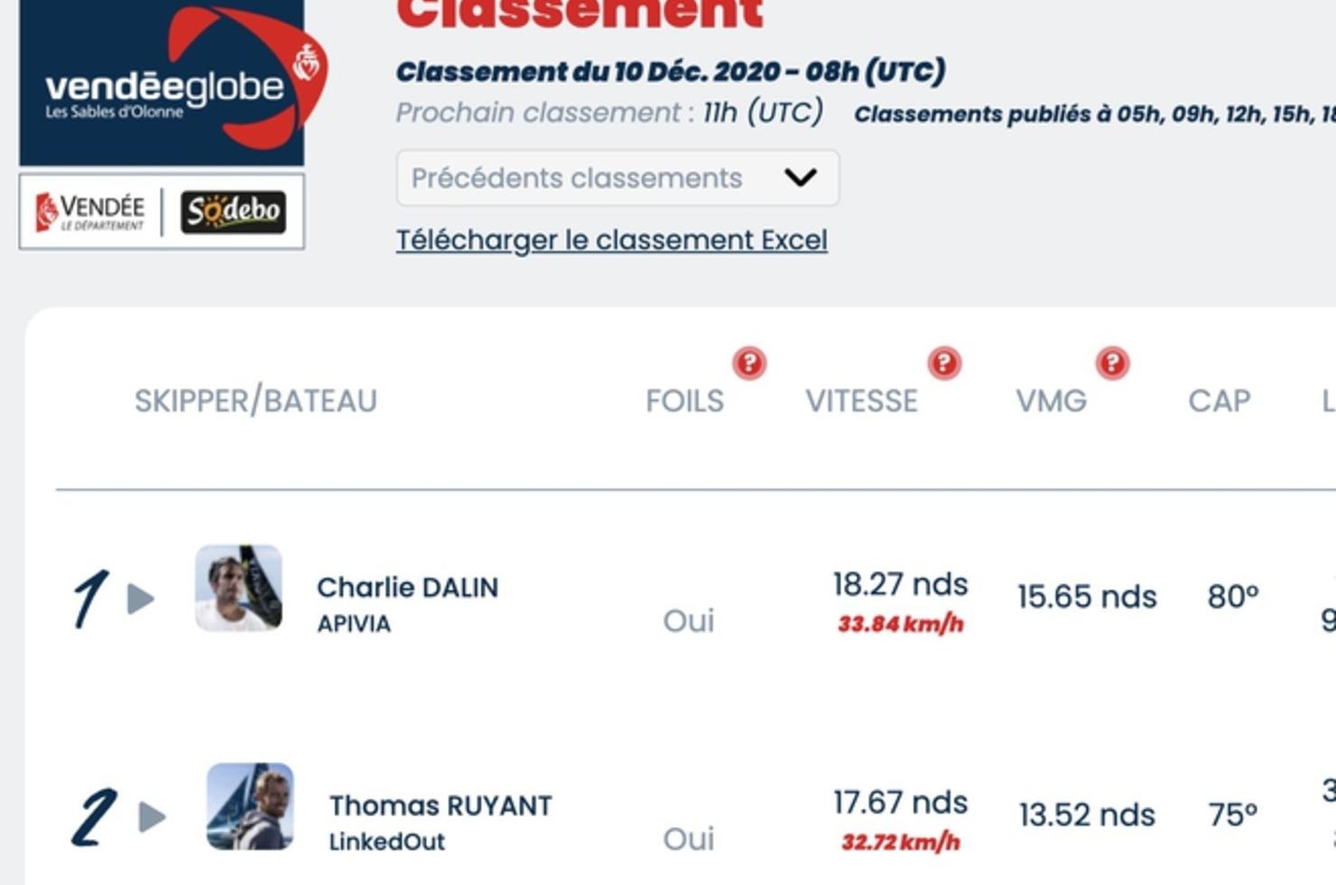Select the SKIPPER/BATEAU column header
Viewport: 1336px width, 885px height.
tap(255, 400)
